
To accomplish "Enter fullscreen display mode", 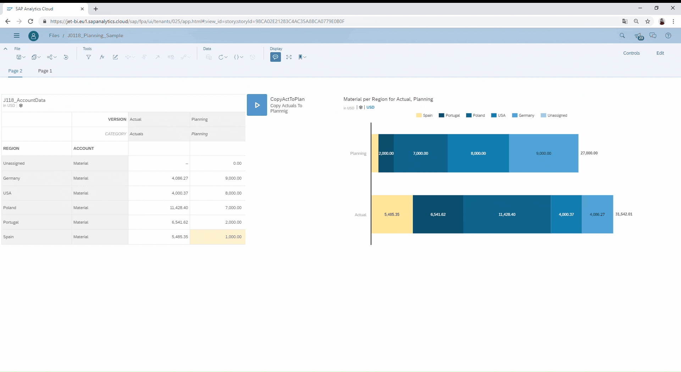I will [289, 57].
